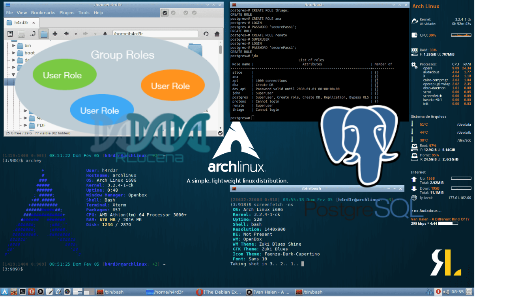Switch to The Debian Ex... Opera taskbar button
505x302 pixels.
click(219, 292)
